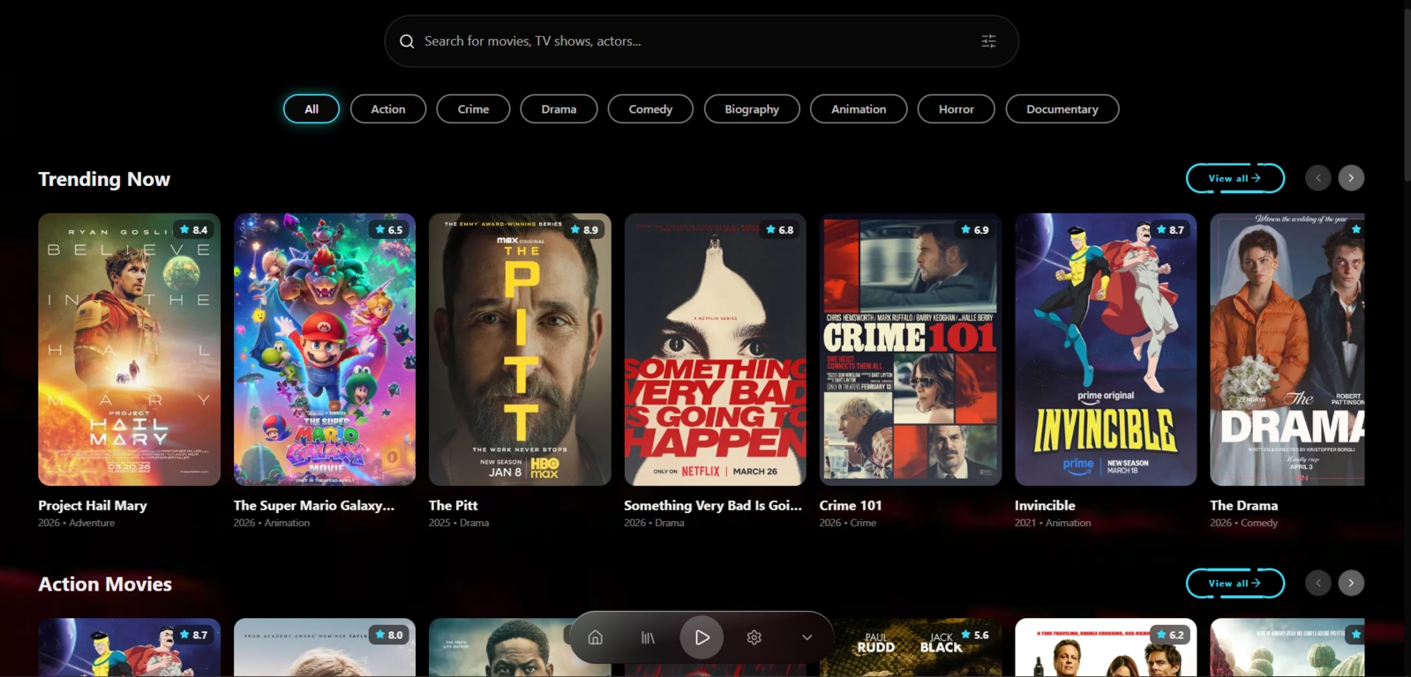The height and width of the screenshot is (677, 1411).
Task: Open The Drama poster
Action: click(1287, 349)
